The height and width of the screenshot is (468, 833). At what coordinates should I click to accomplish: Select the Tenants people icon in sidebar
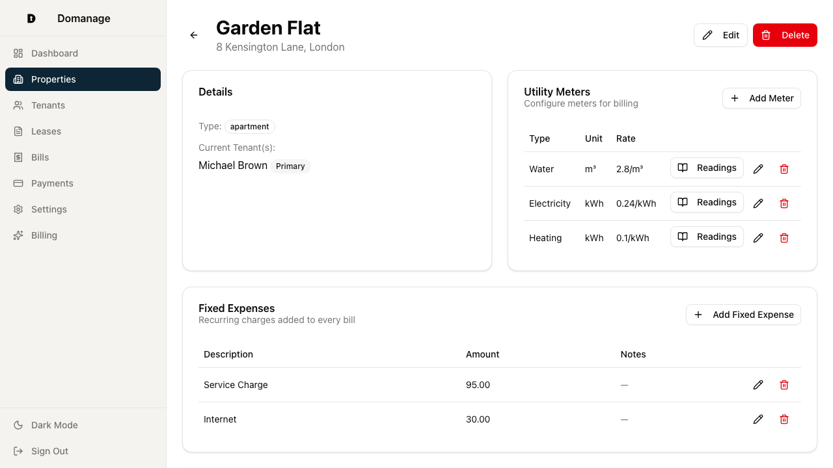18,105
